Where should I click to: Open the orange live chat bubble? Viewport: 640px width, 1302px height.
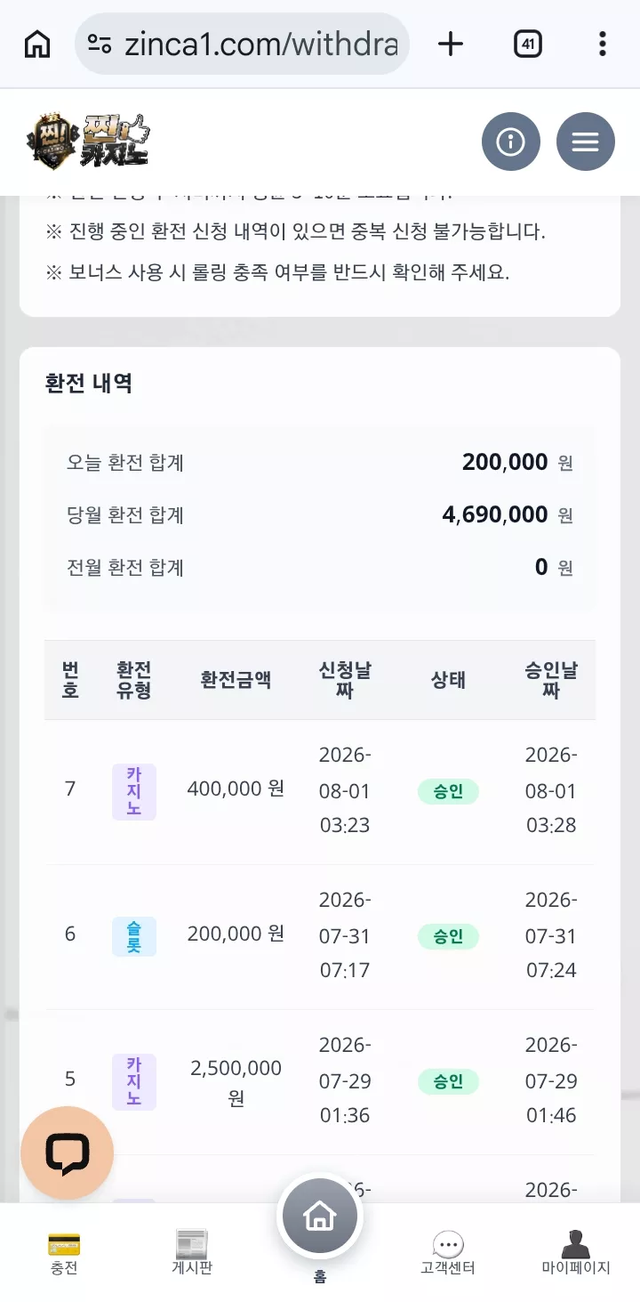68,1153
